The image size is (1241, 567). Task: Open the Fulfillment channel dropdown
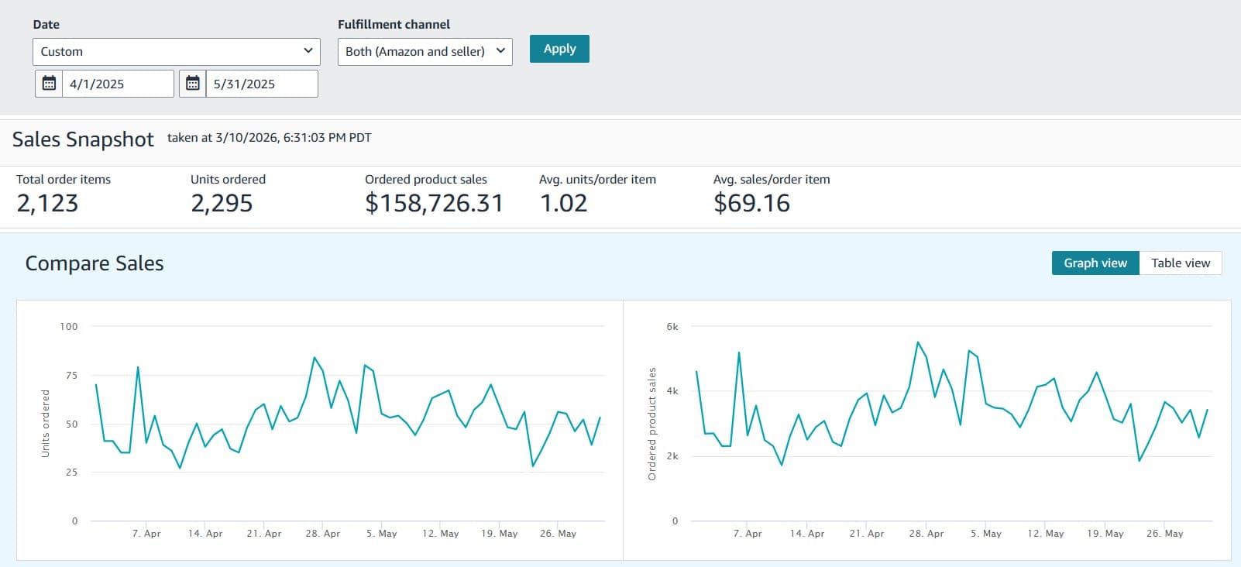(425, 52)
